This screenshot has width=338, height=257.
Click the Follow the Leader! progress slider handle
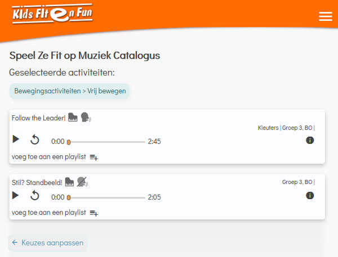click(69, 142)
